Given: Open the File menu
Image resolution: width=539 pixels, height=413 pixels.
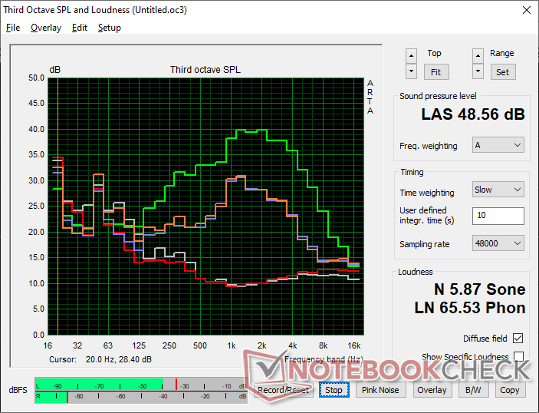Looking at the screenshot, I should click(13, 28).
